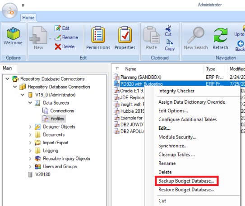Viewport: 245px width, 206px height.
Task: Click the Cut scissors icon
Action: point(168,28)
